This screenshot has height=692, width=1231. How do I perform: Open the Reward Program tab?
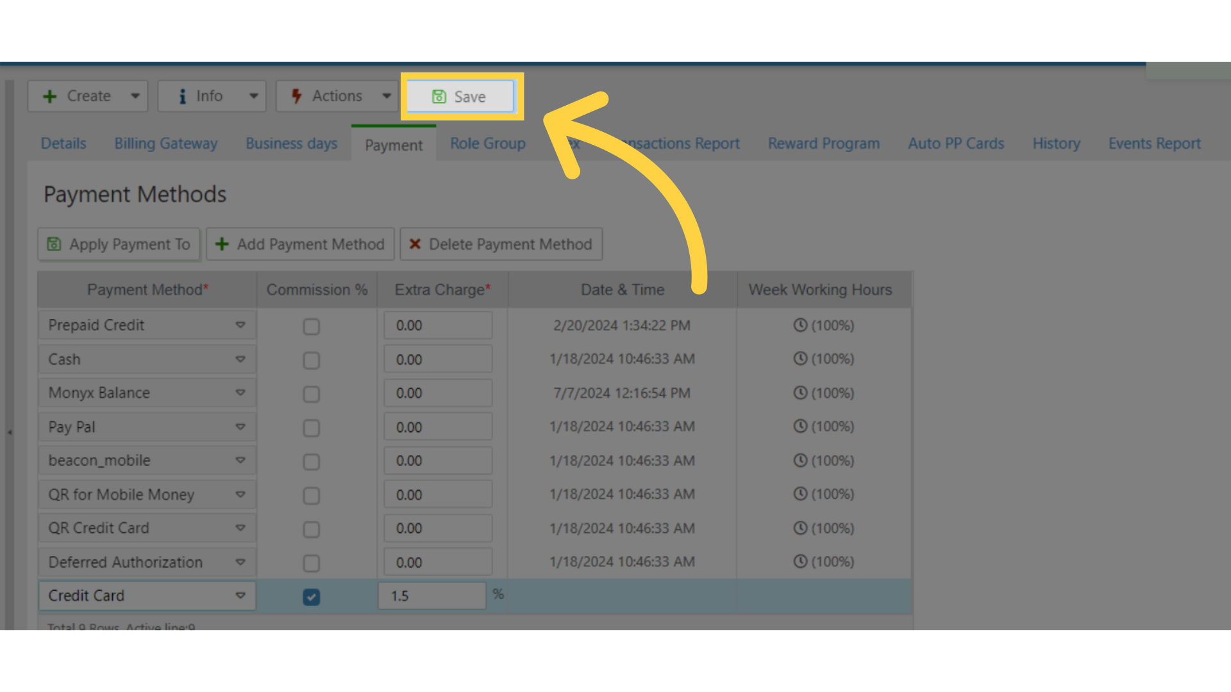coord(824,144)
